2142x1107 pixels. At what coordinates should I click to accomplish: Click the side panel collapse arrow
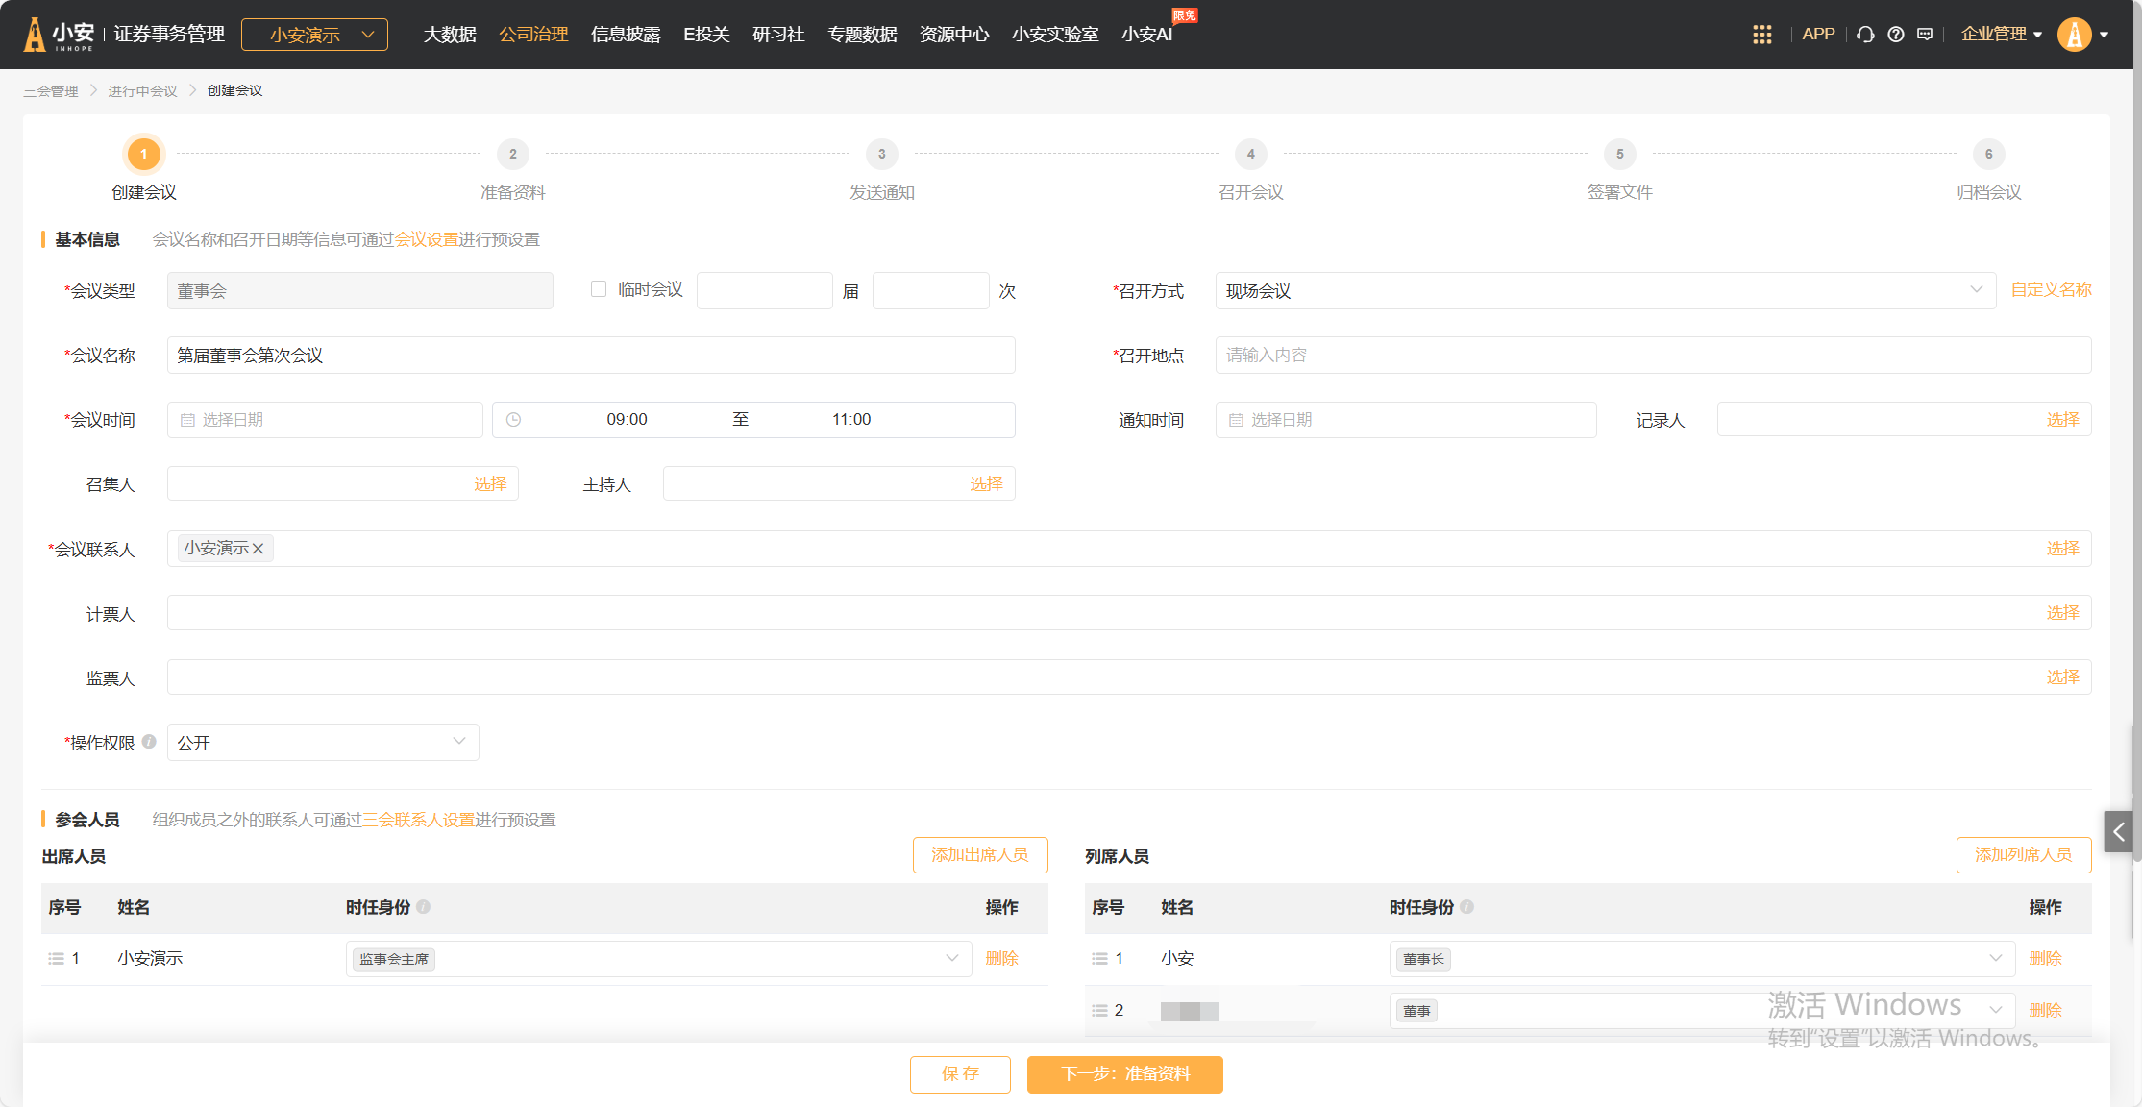click(2119, 832)
